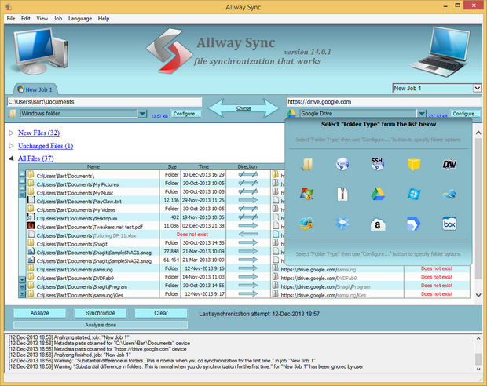Click the Synchronize button

click(100, 313)
